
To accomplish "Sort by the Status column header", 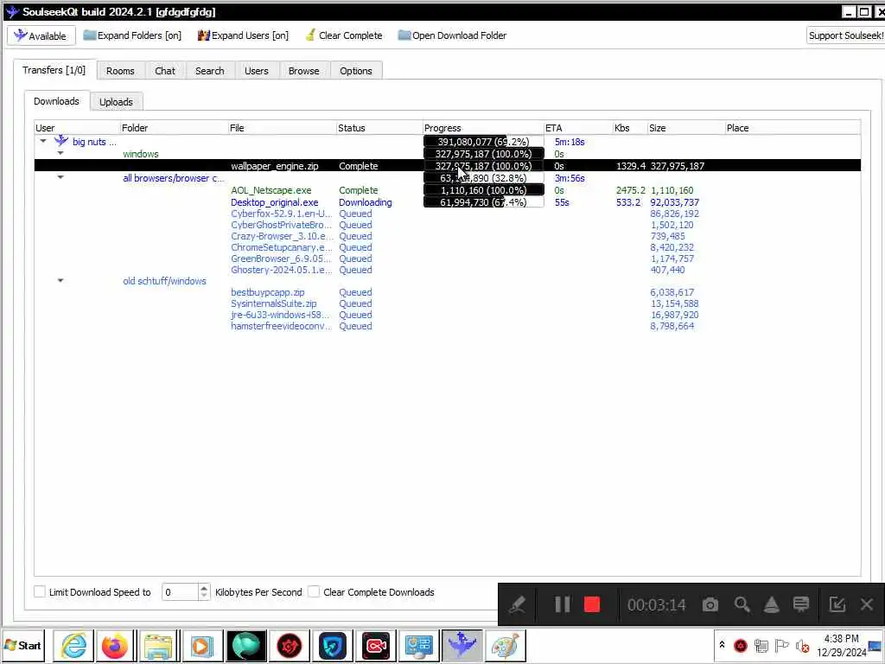I will click(x=379, y=128).
